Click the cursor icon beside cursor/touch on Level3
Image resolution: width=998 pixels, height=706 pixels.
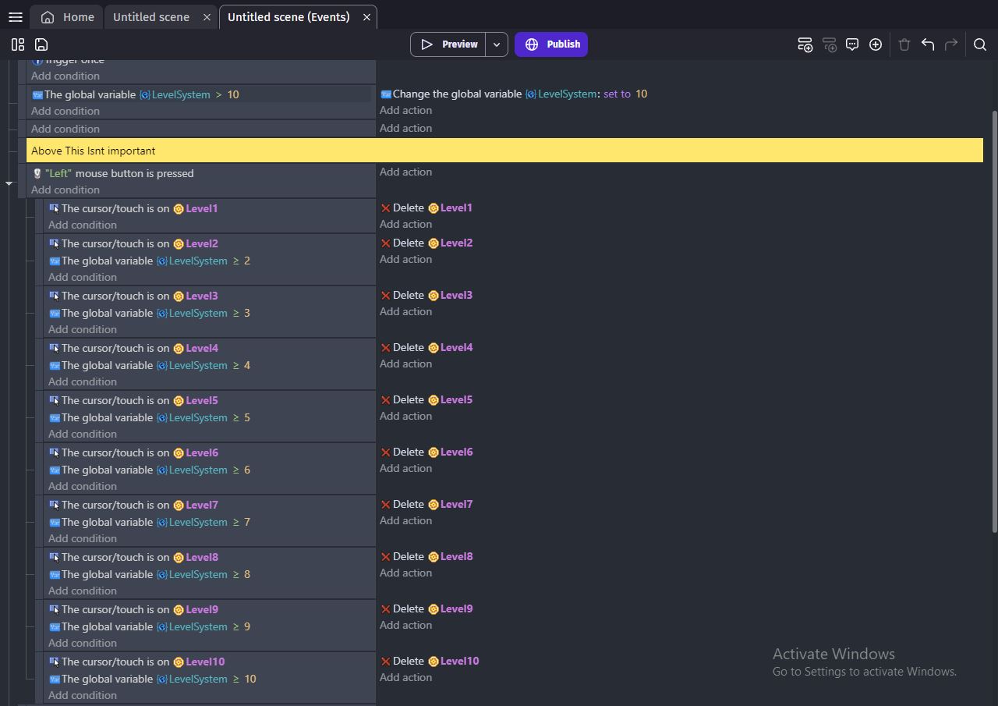[54, 296]
